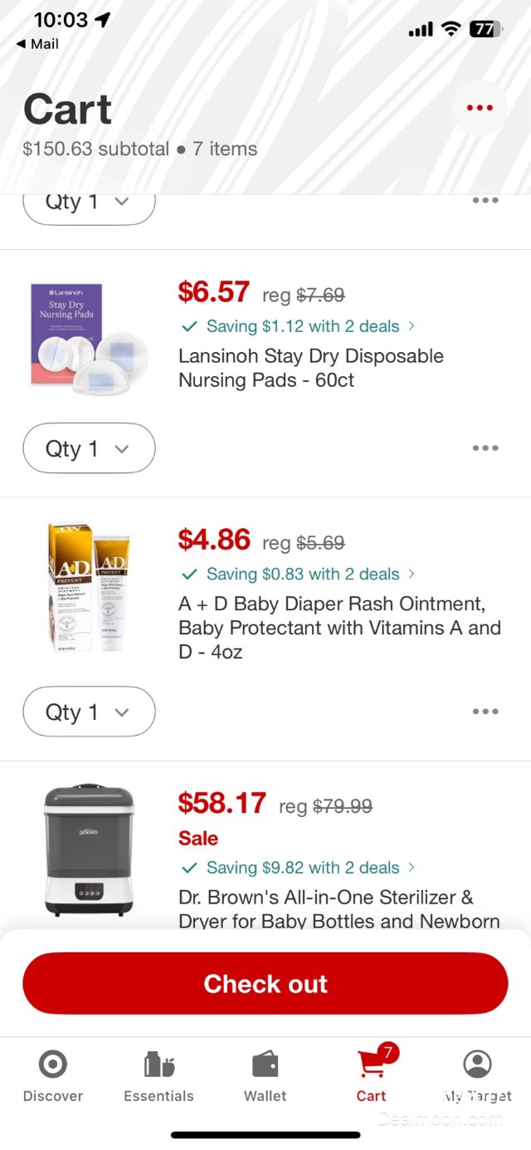531x1150 pixels.
Task: Open Lansinoh Stay Dry Nursing Pads title
Action: (311, 368)
